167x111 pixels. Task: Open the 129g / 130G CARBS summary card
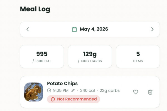coord(90,57)
